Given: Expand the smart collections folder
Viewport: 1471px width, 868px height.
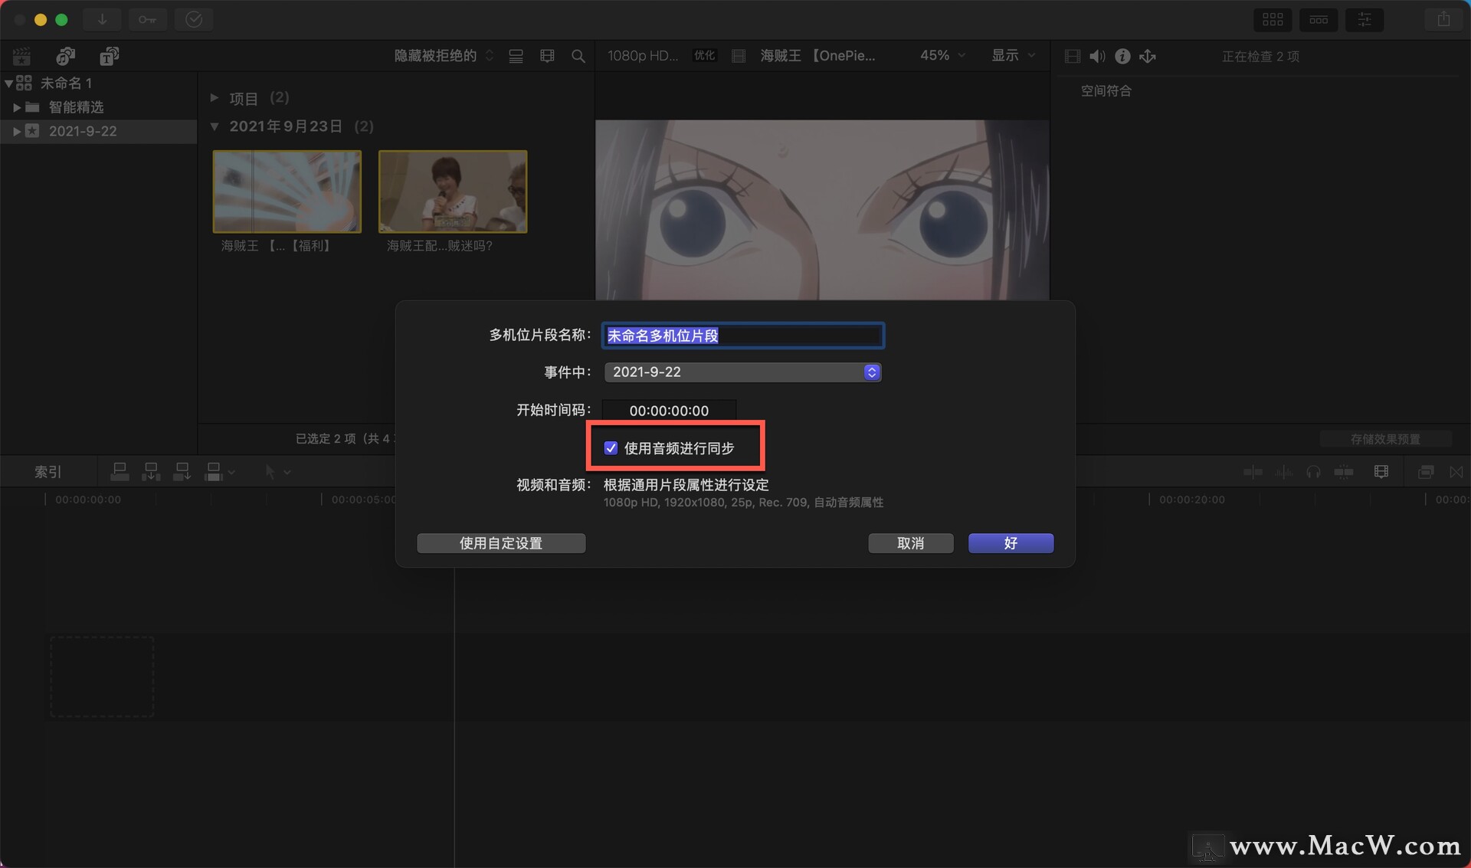Looking at the screenshot, I should pyautogui.click(x=17, y=107).
